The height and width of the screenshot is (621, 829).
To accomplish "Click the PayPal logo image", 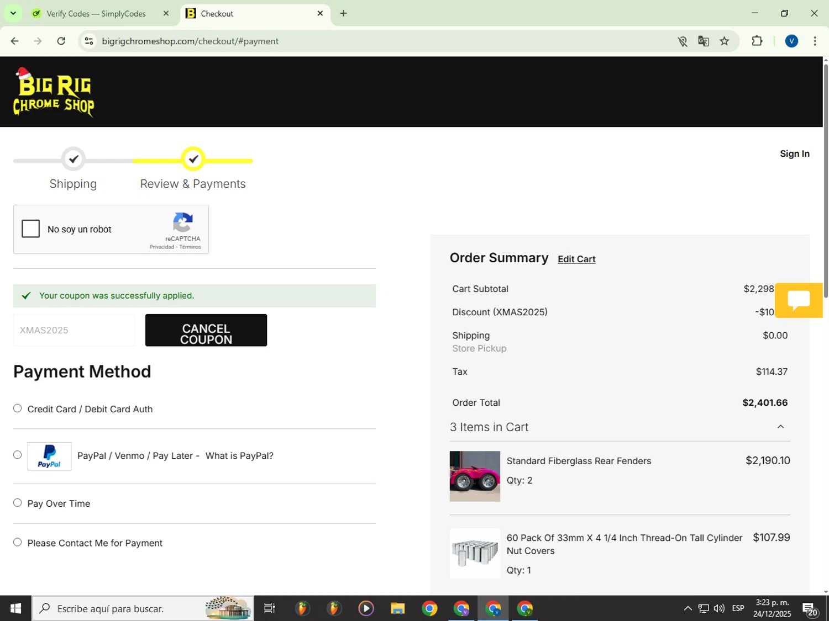I will 49,456.
